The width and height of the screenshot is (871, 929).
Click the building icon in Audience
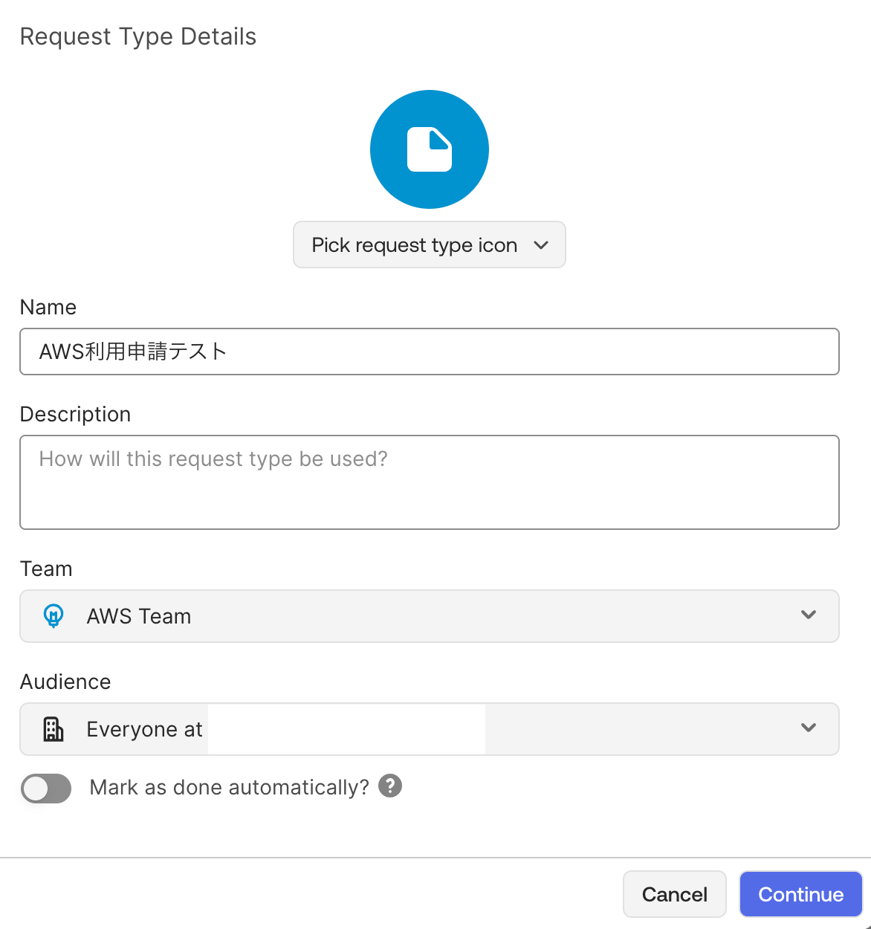(54, 729)
